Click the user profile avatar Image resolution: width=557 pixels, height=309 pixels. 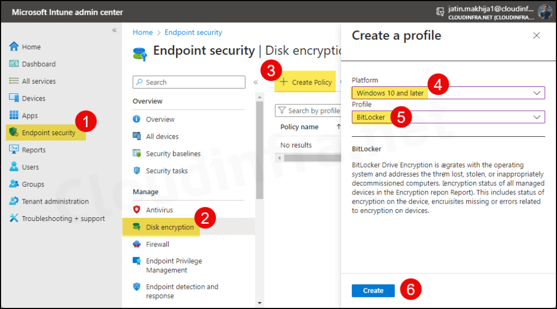pyautogui.click(x=545, y=12)
